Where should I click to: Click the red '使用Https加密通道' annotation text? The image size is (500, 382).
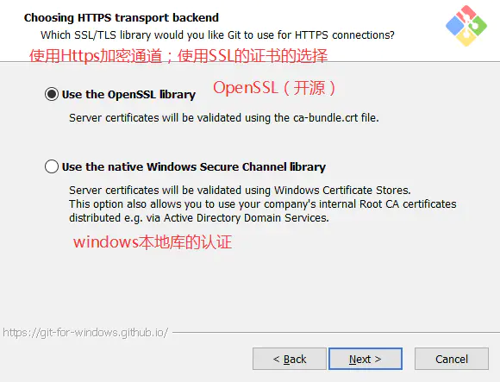point(96,56)
